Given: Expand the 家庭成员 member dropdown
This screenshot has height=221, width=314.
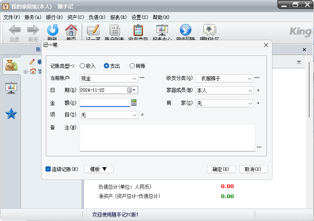Looking at the screenshot, I should click(250, 91).
